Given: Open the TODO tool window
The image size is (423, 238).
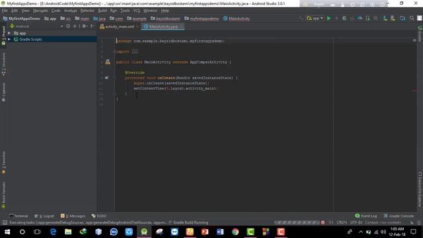Looking at the screenshot, I should [x=98, y=216].
